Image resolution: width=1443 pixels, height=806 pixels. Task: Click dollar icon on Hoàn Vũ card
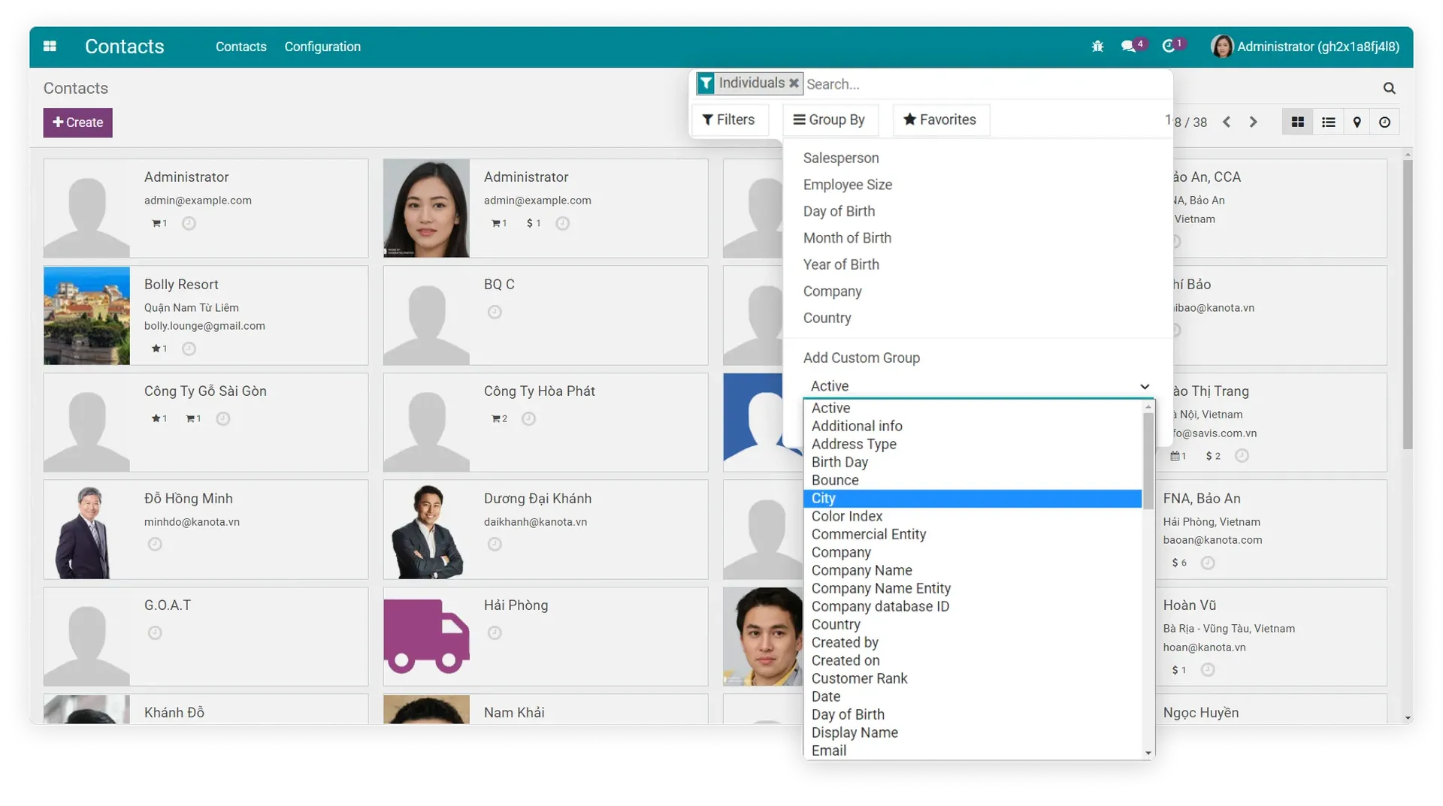[1175, 670]
